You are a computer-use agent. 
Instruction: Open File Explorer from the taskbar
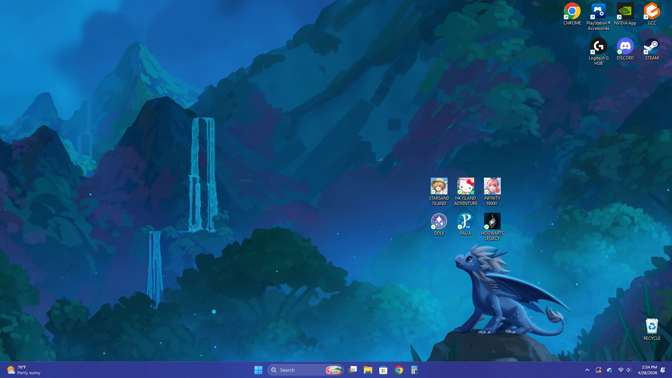(x=368, y=370)
